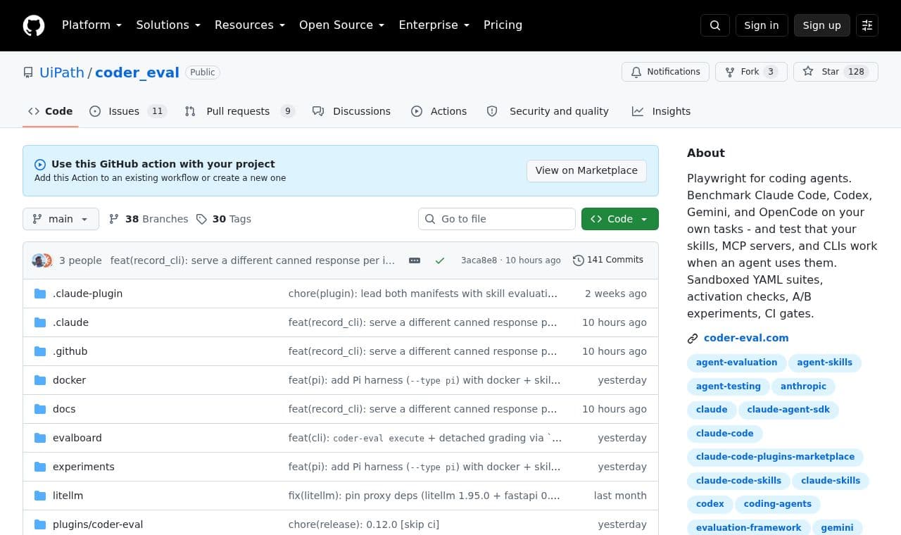Screen dimensions: 901x535
Task: Fork the repository
Action: coord(751,72)
